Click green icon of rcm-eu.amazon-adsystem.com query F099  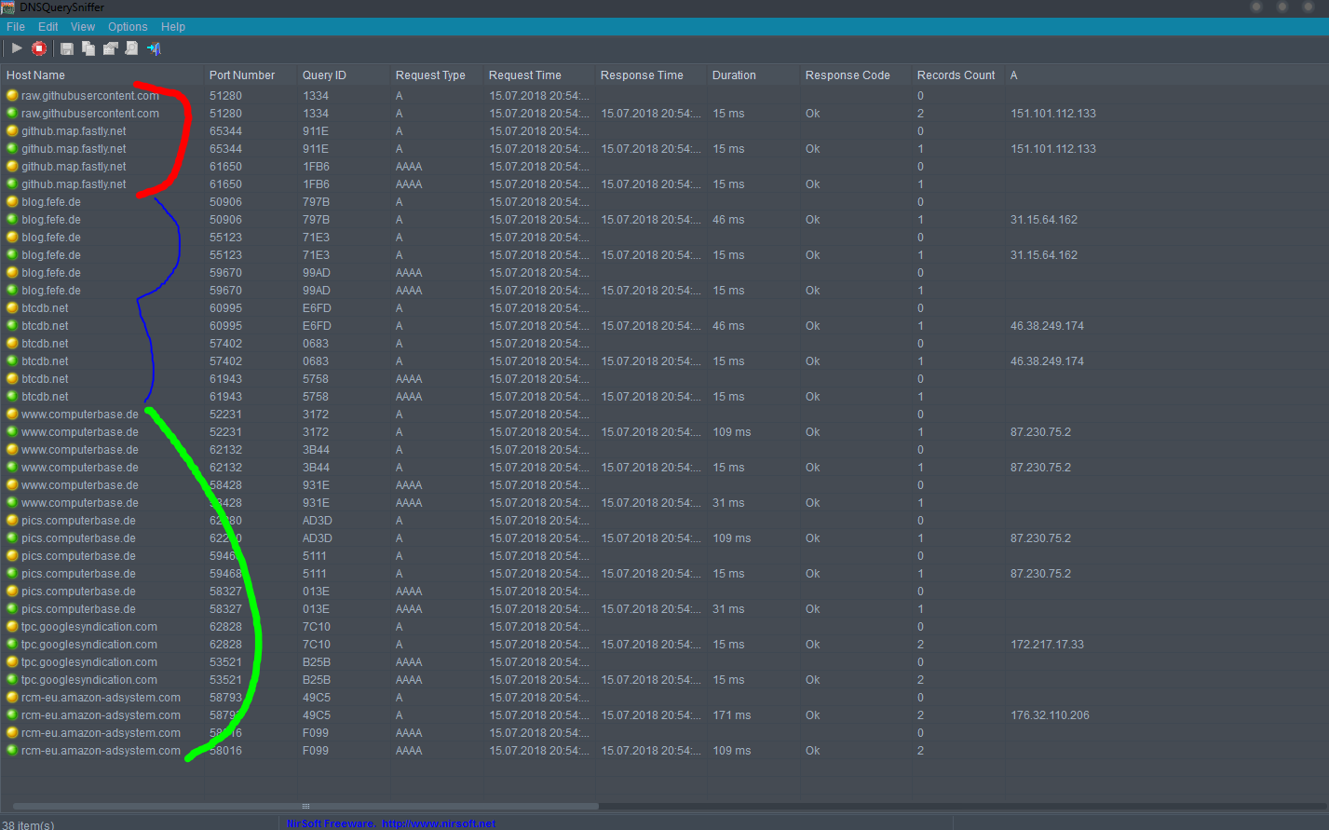pyautogui.click(x=12, y=750)
